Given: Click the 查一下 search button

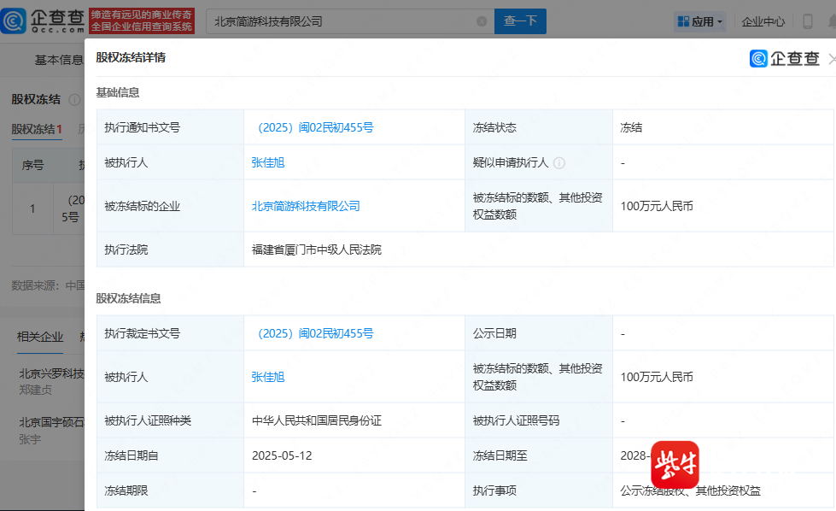Looking at the screenshot, I should point(520,21).
